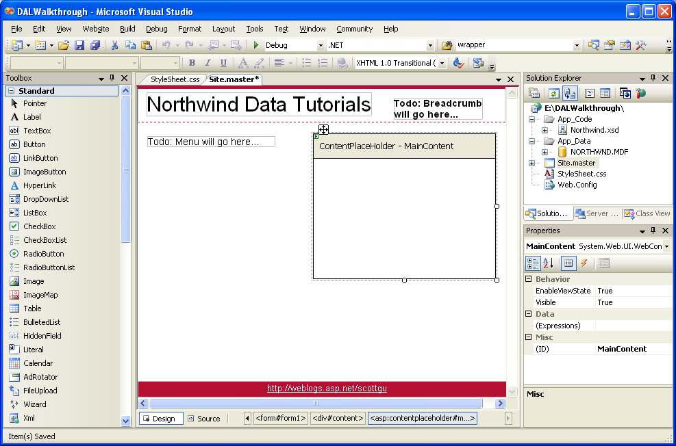
Task: Click the Underline formatting icon
Action: (x=223, y=64)
